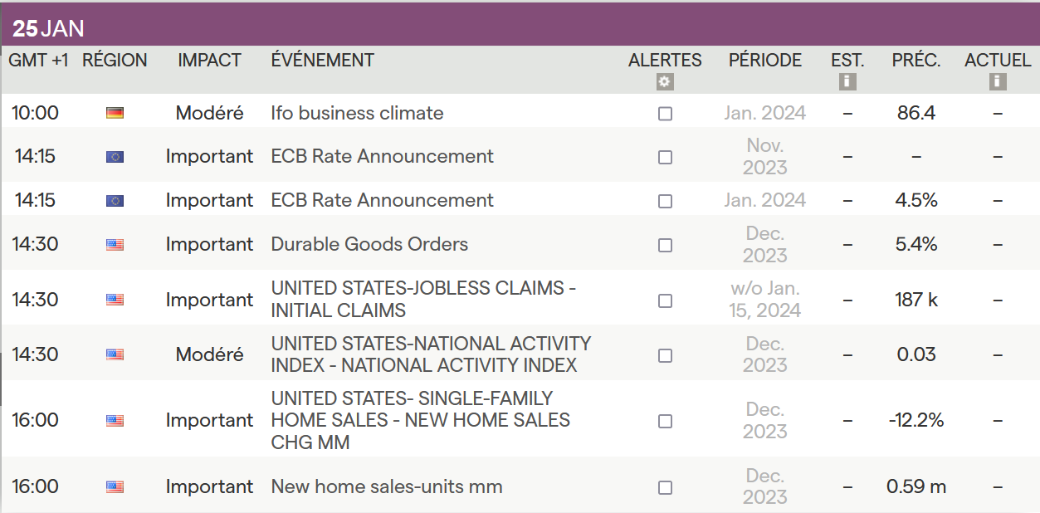The image size is (1040, 513).
Task: Click info icon under ACTUEL header
Action: pos(998,81)
